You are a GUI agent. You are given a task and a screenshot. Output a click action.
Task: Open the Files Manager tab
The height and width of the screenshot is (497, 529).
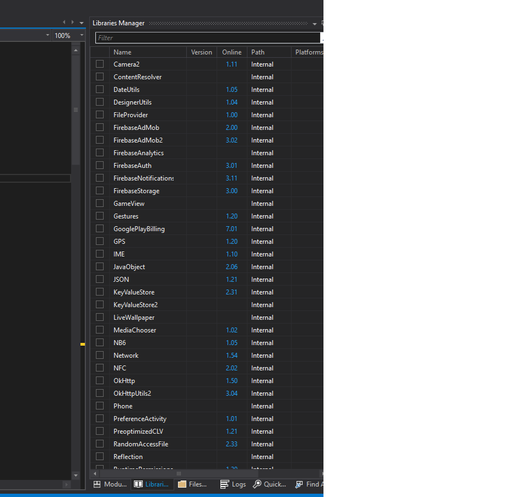click(x=193, y=484)
